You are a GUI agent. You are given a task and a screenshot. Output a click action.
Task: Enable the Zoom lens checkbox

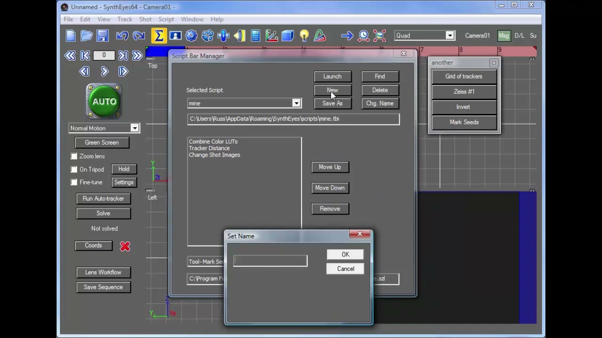[74, 156]
